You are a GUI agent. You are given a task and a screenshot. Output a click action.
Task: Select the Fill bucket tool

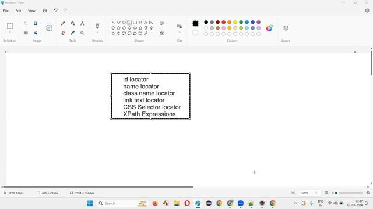pyautogui.click(x=72, y=23)
